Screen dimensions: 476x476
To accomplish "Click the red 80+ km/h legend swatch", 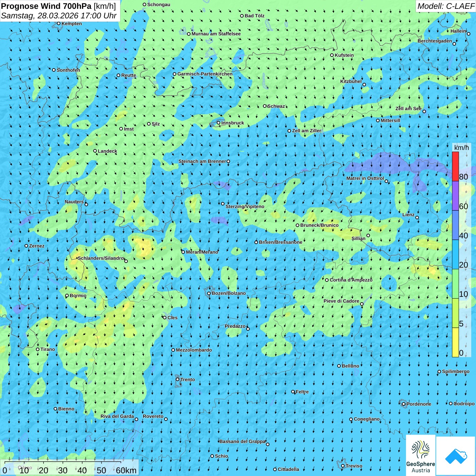I will click(455, 166).
